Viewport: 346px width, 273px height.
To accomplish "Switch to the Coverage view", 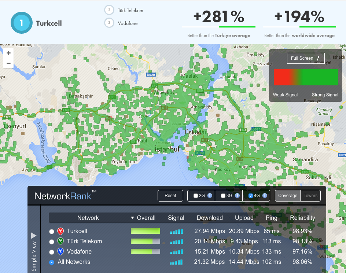I will [x=287, y=196].
